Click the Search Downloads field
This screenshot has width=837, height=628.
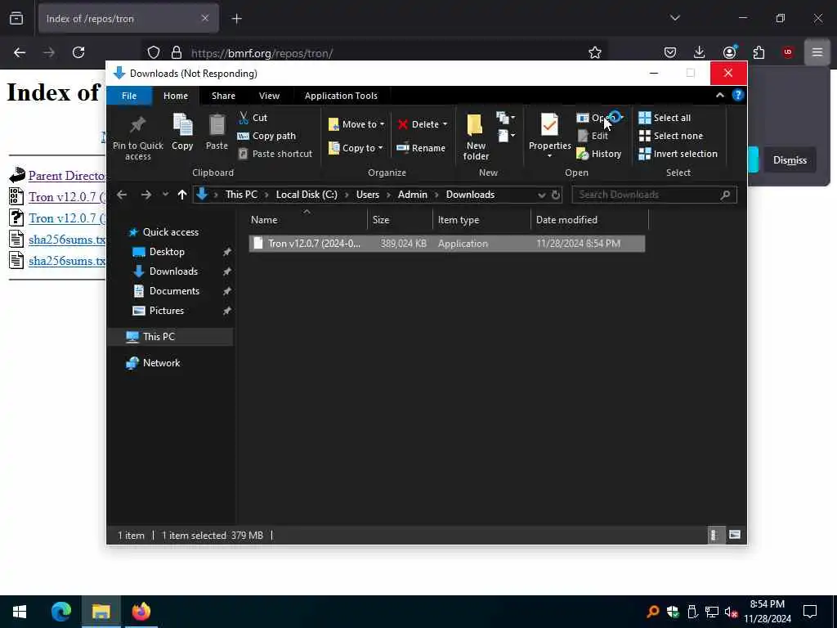point(655,195)
